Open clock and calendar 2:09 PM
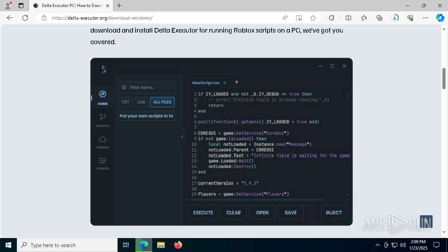The width and height of the screenshot is (448, 252). tap(418, 245)
